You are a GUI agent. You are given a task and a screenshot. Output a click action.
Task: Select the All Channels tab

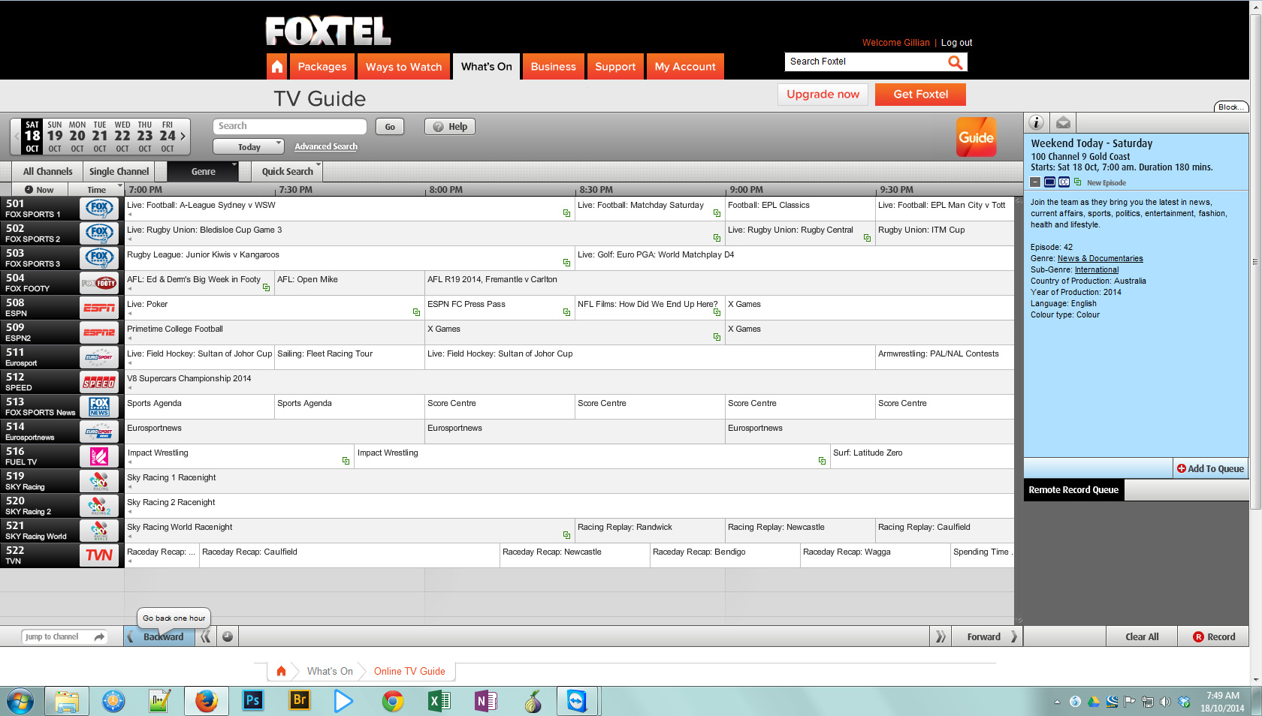pos(47,172)
